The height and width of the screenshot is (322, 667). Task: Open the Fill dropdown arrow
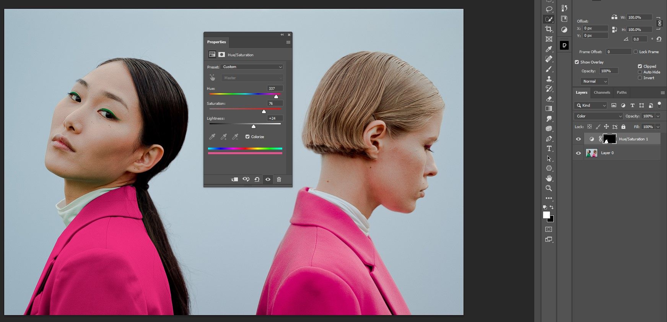click(x=658, y=127)
